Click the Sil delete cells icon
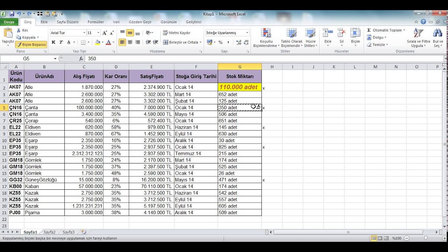This screenshot has height=252, width=448. pos(342,33)
